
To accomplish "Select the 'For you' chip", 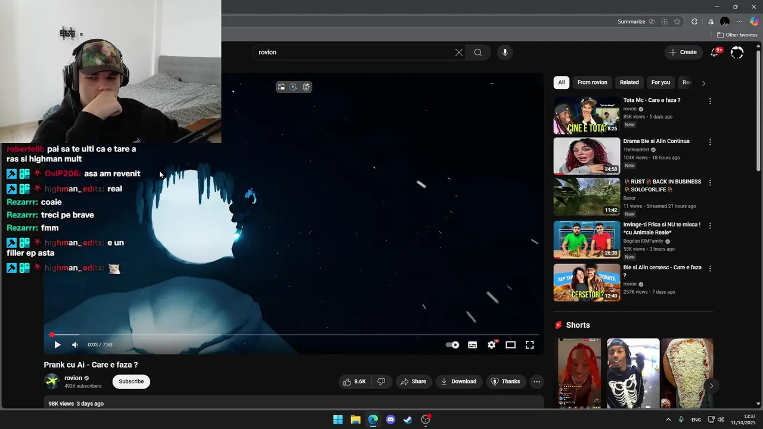I will coord(660,83).
